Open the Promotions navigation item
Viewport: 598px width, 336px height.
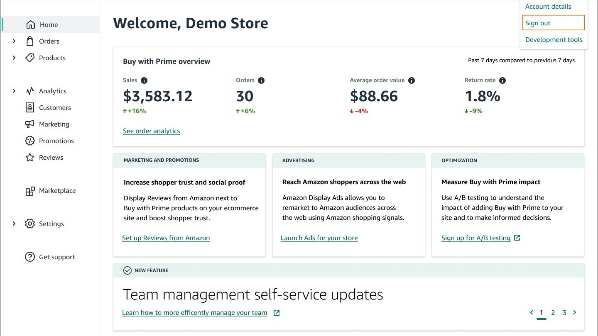click(x=56, y=141)
